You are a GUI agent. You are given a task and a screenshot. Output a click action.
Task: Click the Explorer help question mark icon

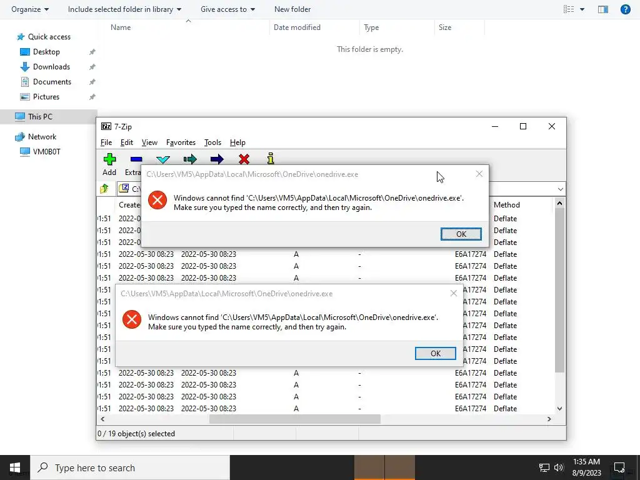pos(625,9)
